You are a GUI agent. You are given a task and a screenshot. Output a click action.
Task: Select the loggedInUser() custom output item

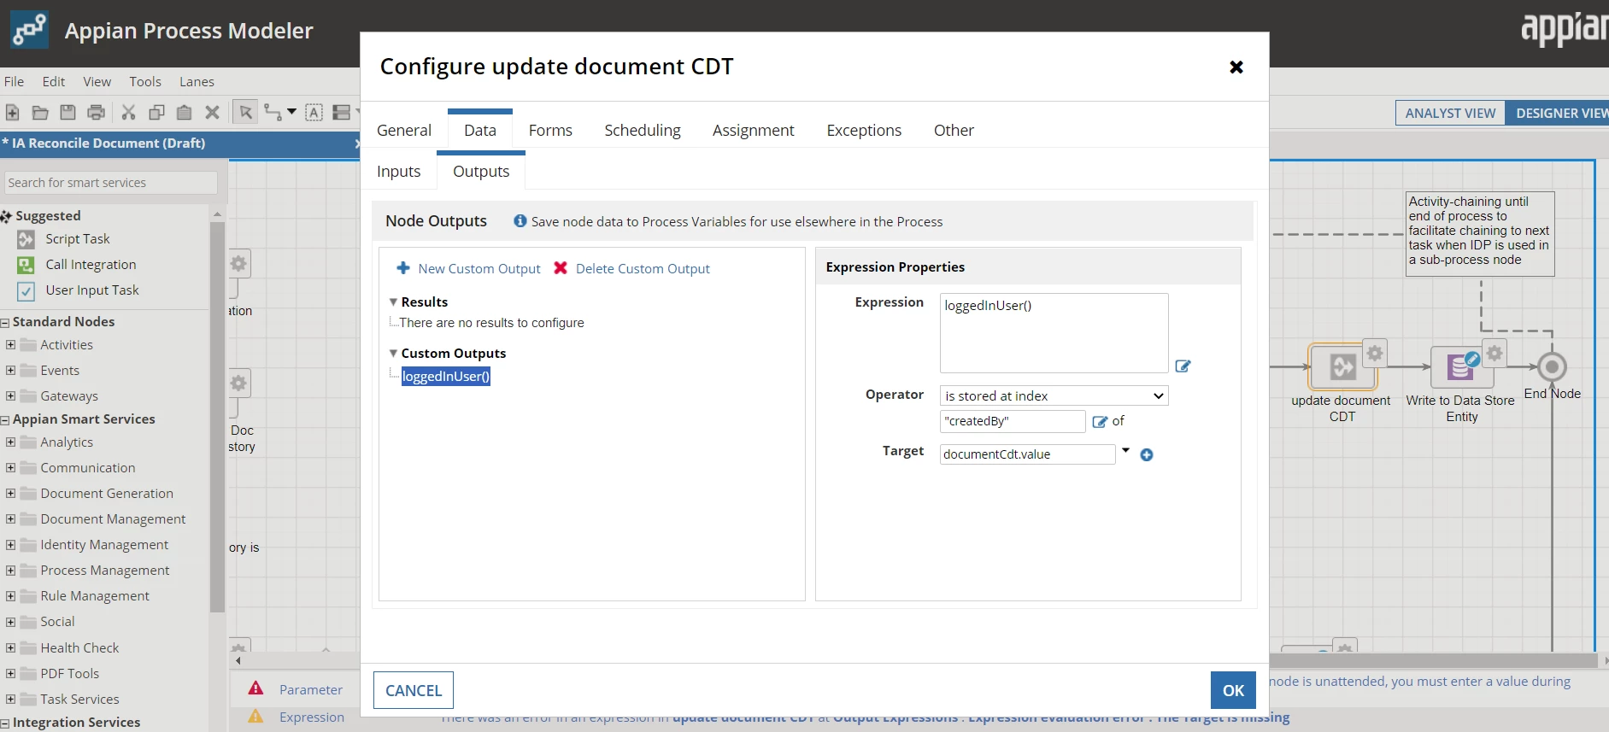click(x=446, y=376)
